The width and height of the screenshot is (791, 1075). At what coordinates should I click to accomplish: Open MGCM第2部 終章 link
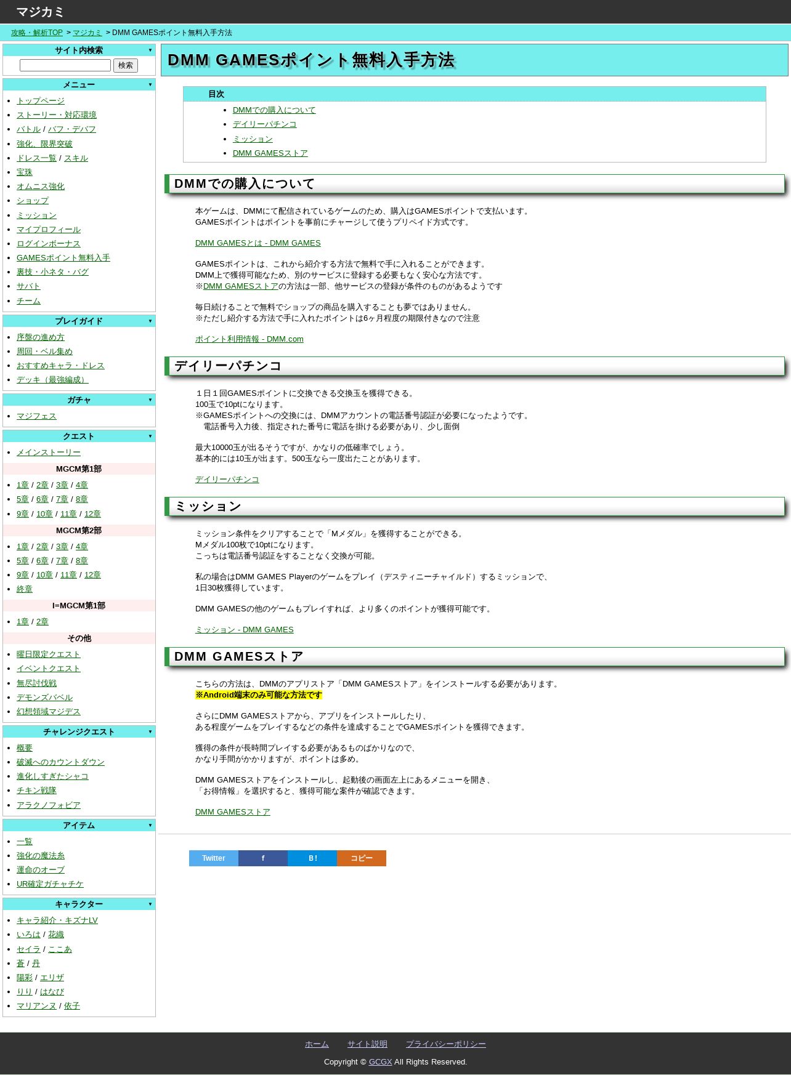point(25,589)
